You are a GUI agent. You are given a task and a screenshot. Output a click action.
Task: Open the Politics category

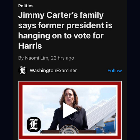click(26, 6)
